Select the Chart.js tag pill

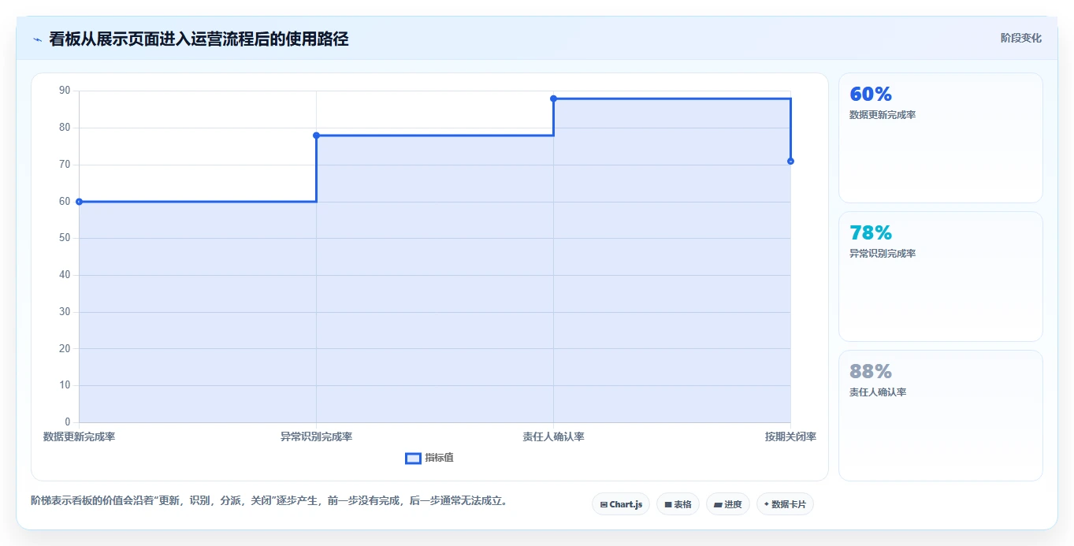[621, 504]
